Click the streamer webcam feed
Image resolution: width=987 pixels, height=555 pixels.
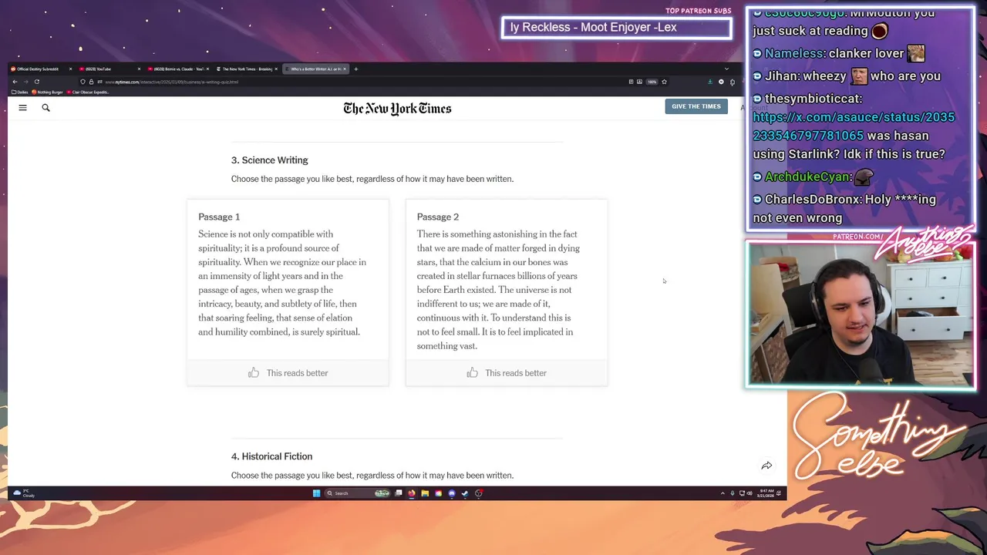861,314
